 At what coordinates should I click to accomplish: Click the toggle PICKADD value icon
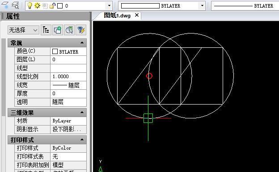46,30
